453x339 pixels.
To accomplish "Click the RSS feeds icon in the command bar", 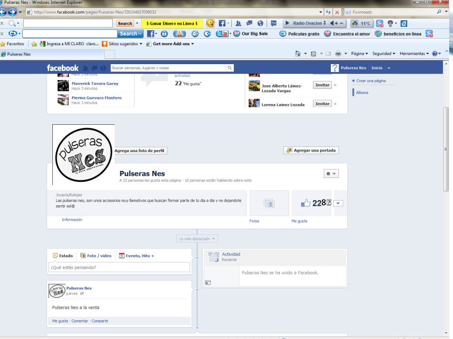I will coord(313,54).
